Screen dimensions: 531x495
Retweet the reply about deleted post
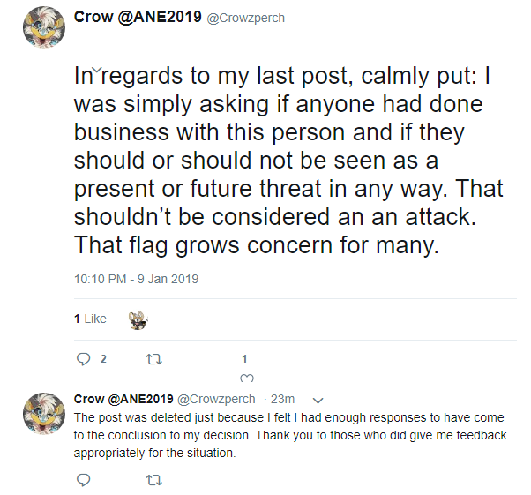[153, 480]
